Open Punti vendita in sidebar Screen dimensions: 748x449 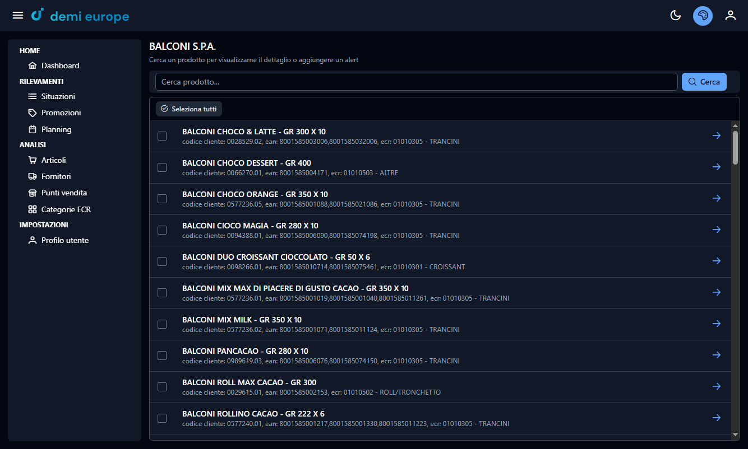point(58,193)
